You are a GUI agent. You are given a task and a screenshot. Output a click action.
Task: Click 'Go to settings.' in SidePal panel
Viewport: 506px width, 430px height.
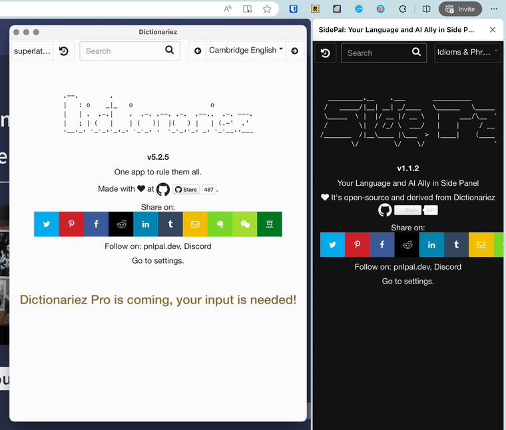click(408, 282)
